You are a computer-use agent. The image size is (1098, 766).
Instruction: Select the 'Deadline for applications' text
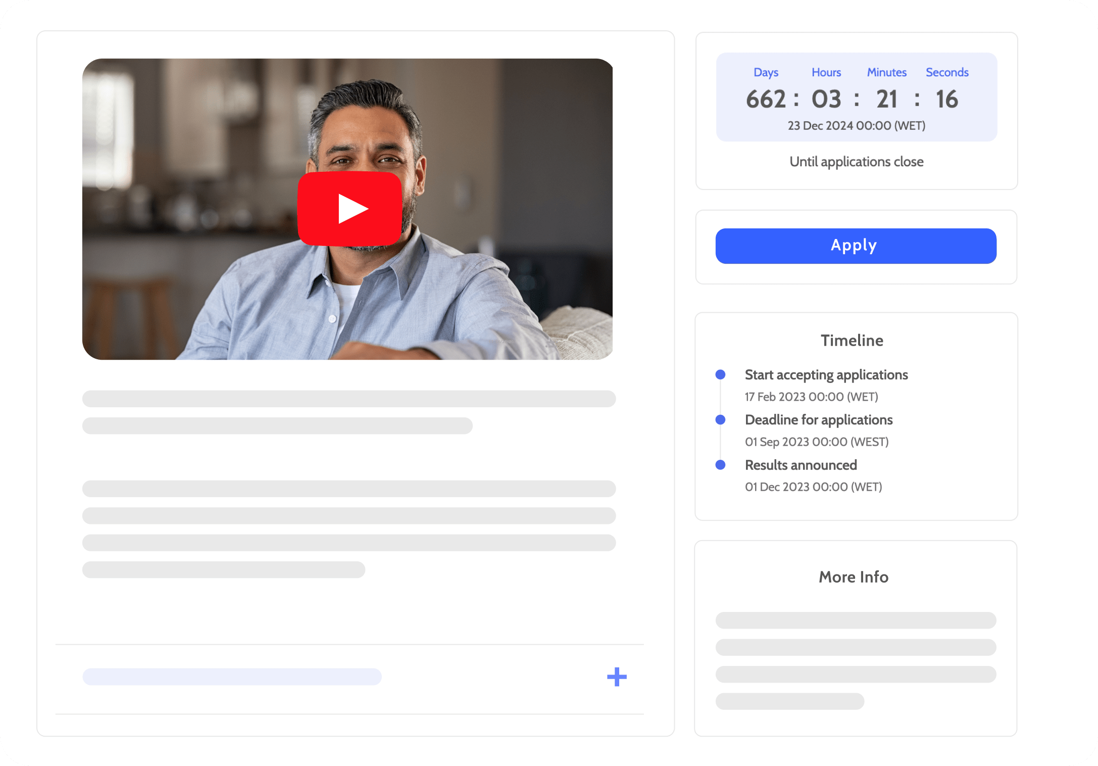[x=819, y=420]
